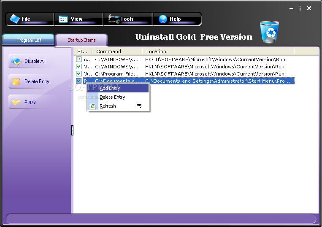The width and height of the screenshot is (322, 227).
Task: Click the sidebar splitter handle
Action: click(x=72, y=130)
